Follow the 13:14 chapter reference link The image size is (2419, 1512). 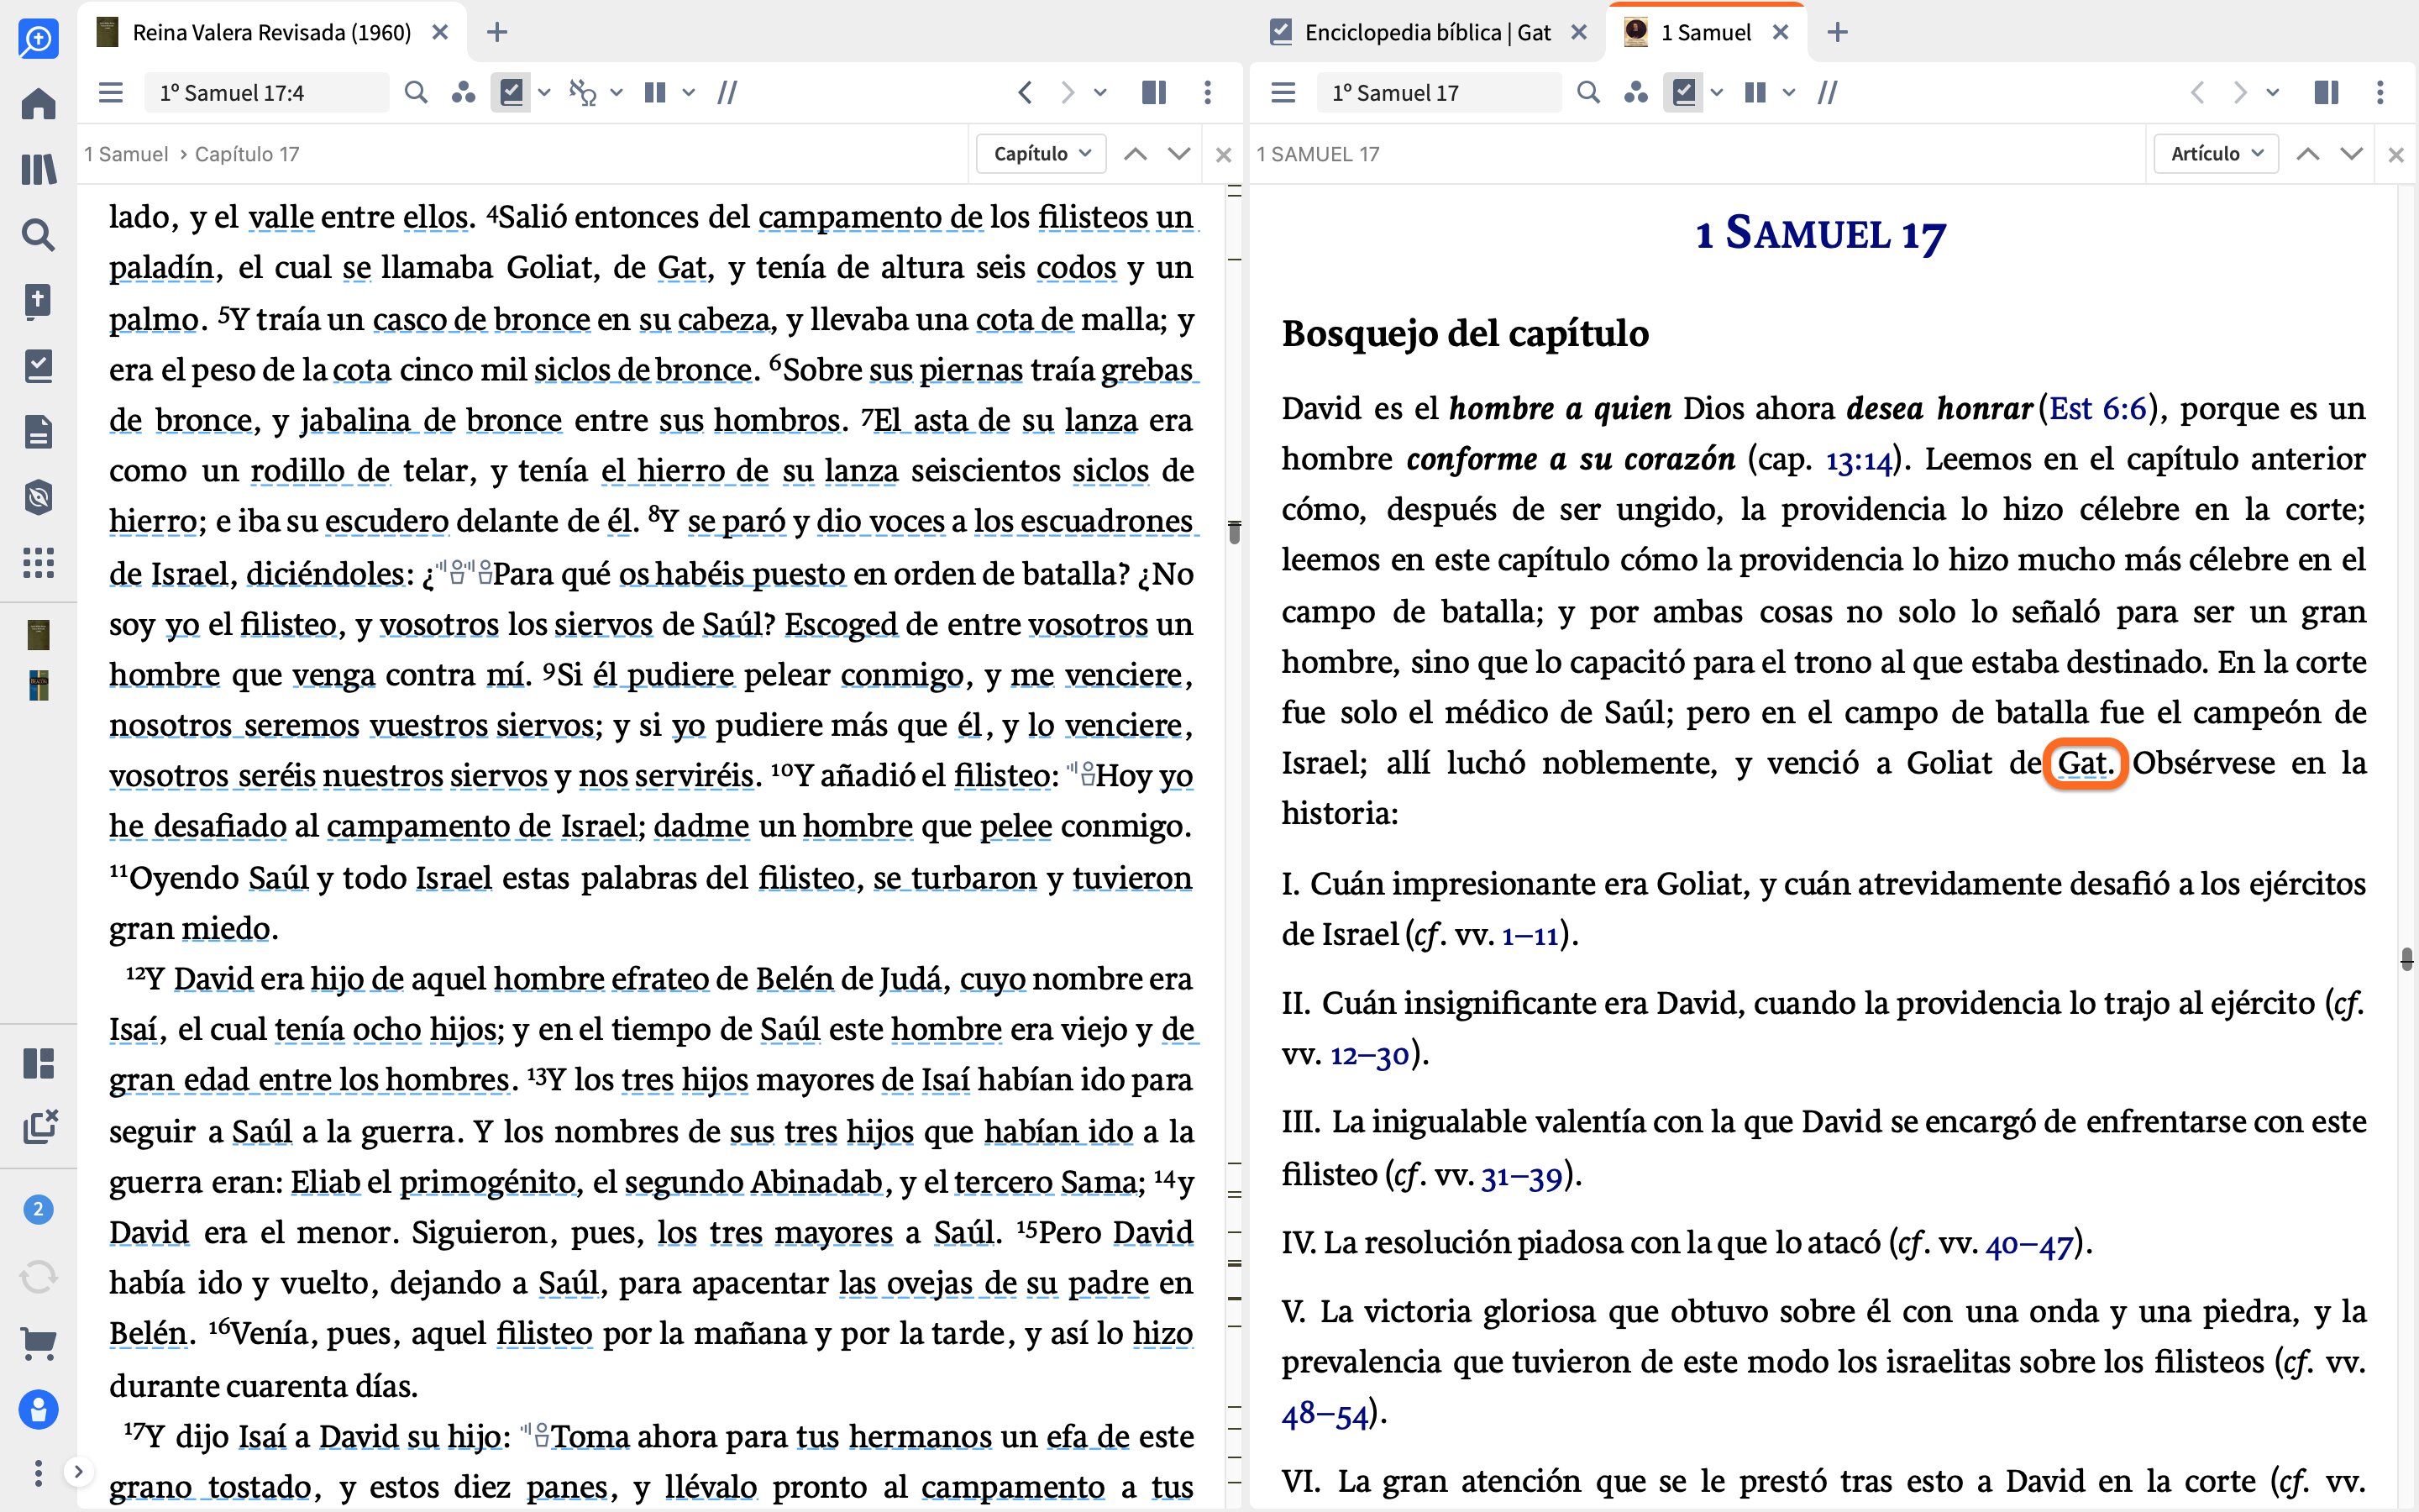click(x=1860, y=460)
